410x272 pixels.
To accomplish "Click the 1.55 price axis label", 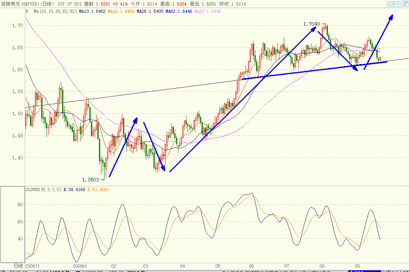I will coord(18,91).
